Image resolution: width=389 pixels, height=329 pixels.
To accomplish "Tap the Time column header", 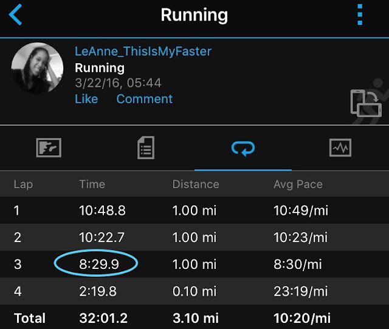I will point(92,185).
